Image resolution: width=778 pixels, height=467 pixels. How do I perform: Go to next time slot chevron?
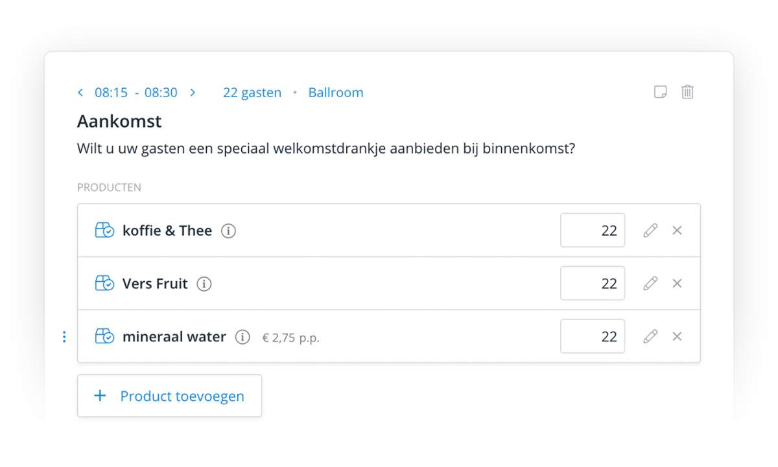193,93
